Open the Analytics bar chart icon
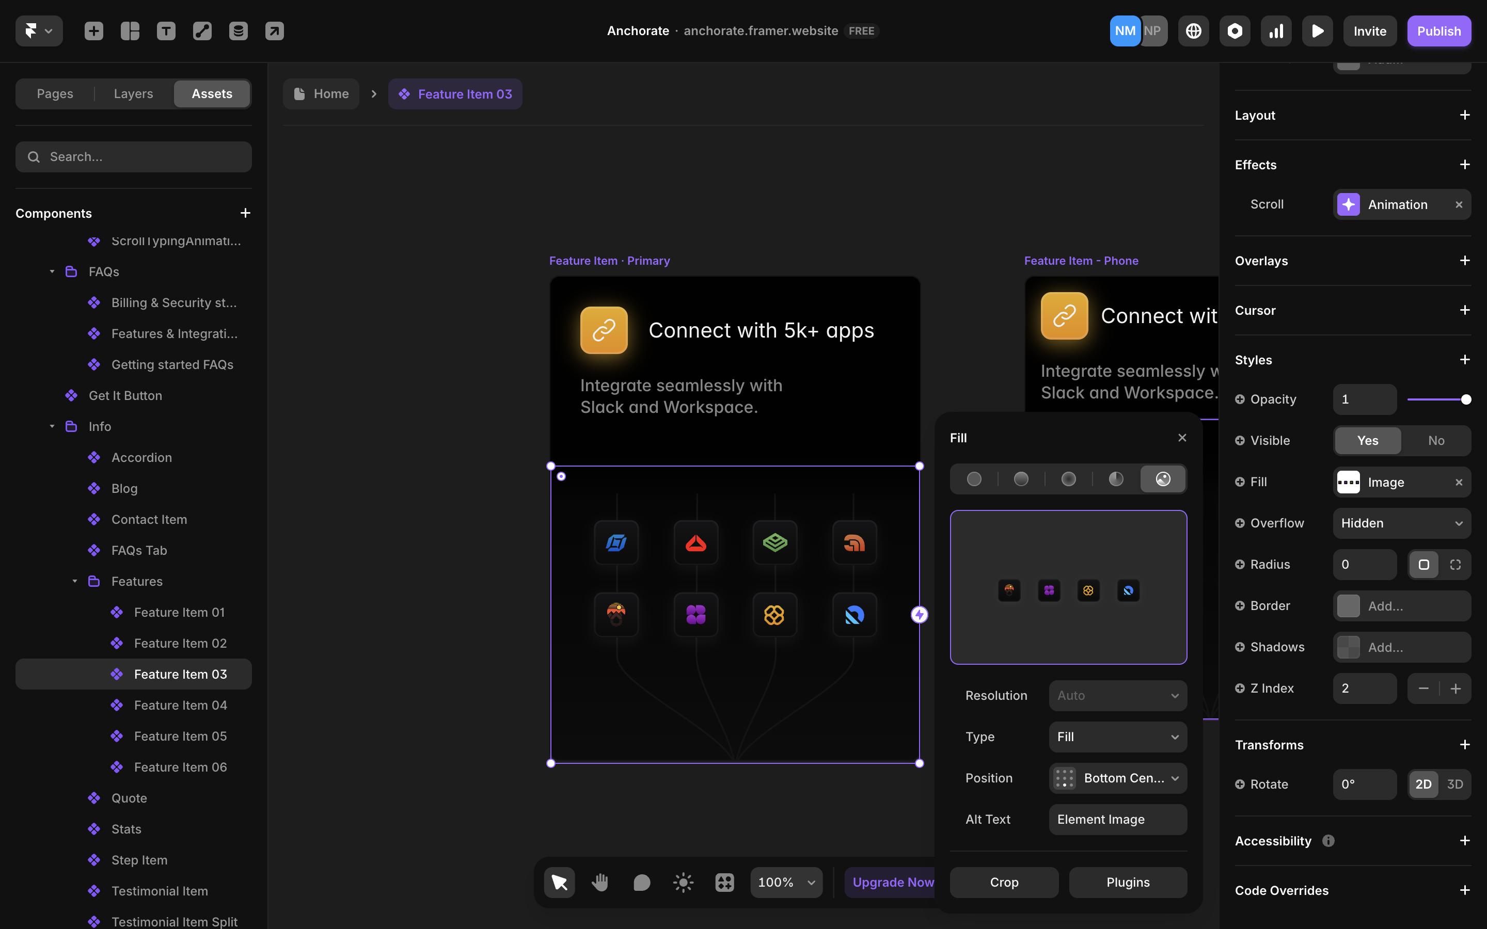The image size is (1487, 929). (1276, 31)
